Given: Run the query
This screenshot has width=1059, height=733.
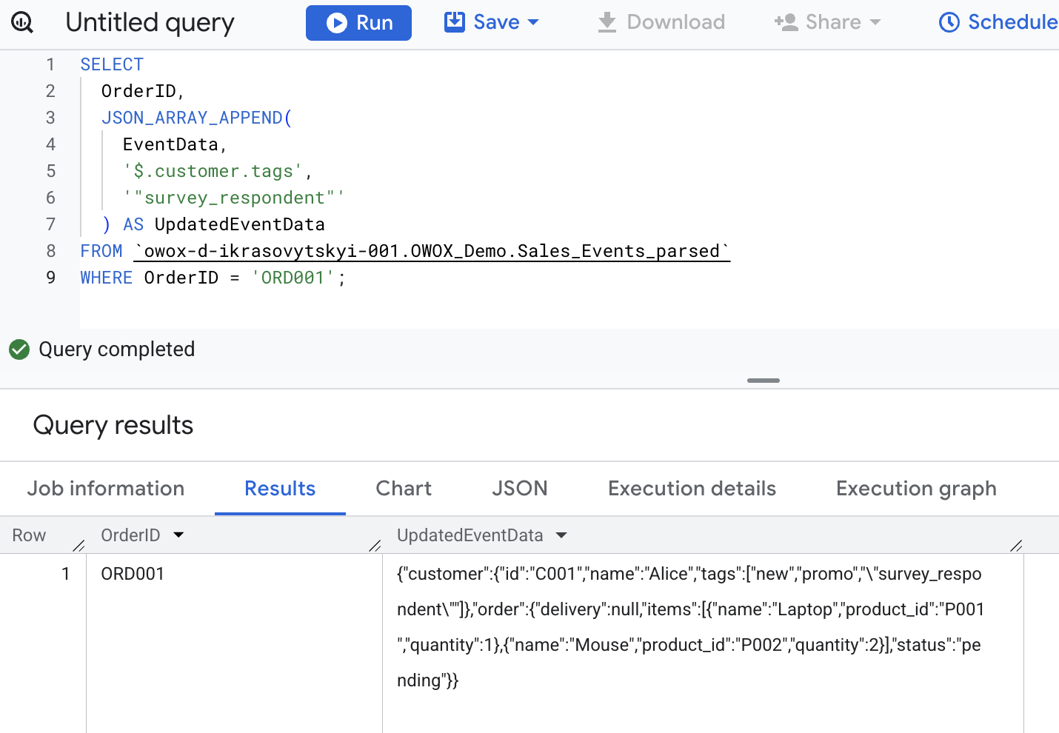Looking at the screenshot, I should (358, 23).
